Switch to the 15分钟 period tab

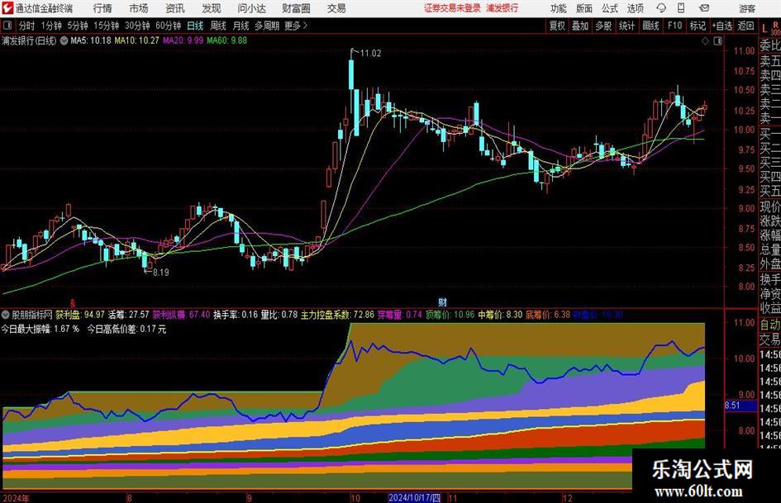106,26
